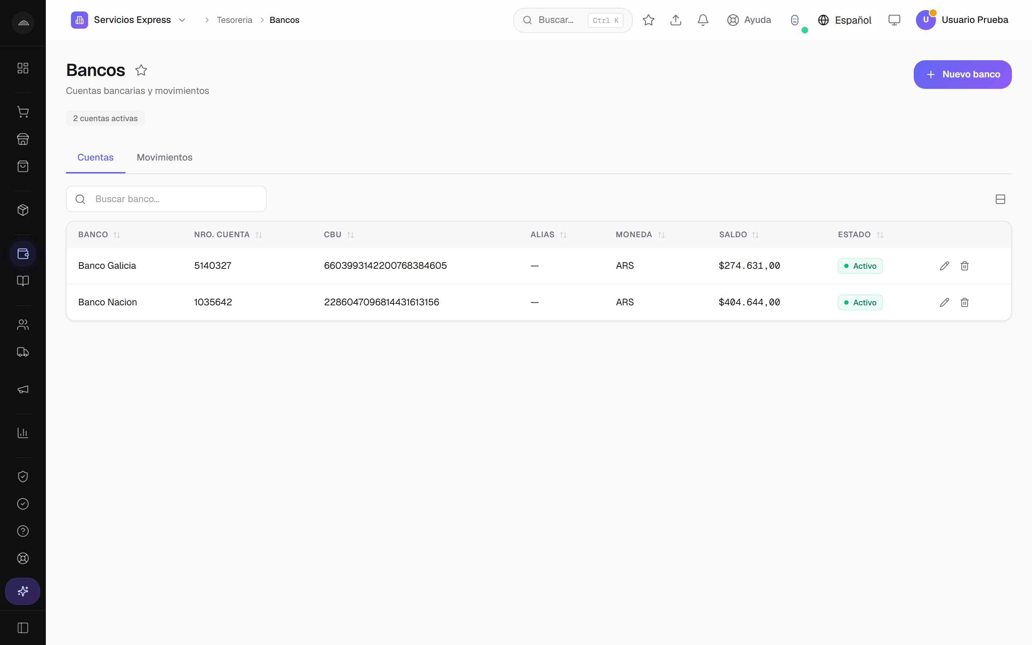1032x645 pixels.
Task: Click the robot assistant status icon
Action: (794, 20)
